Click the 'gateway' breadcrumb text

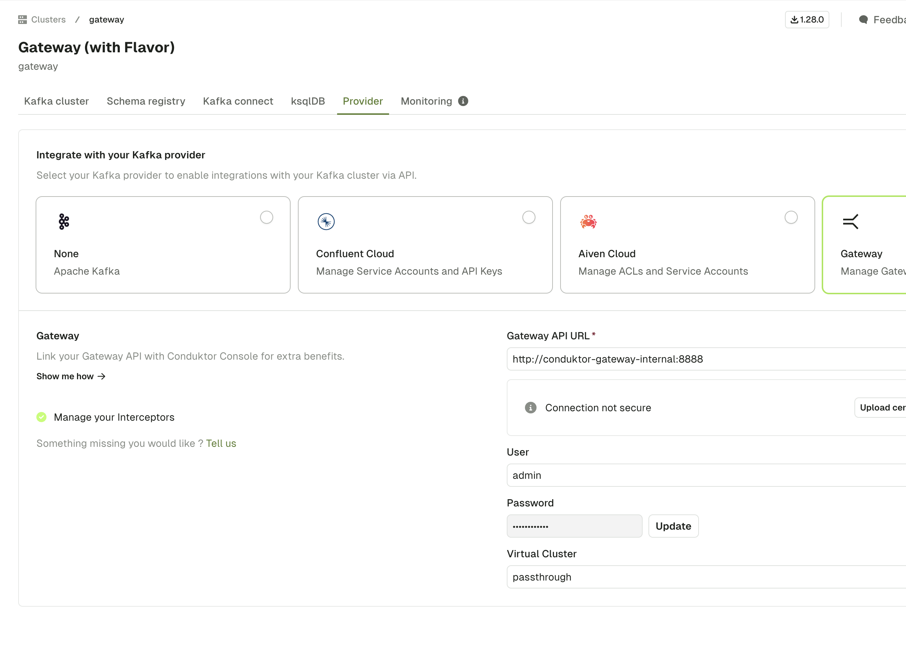(x=106, y=20)
